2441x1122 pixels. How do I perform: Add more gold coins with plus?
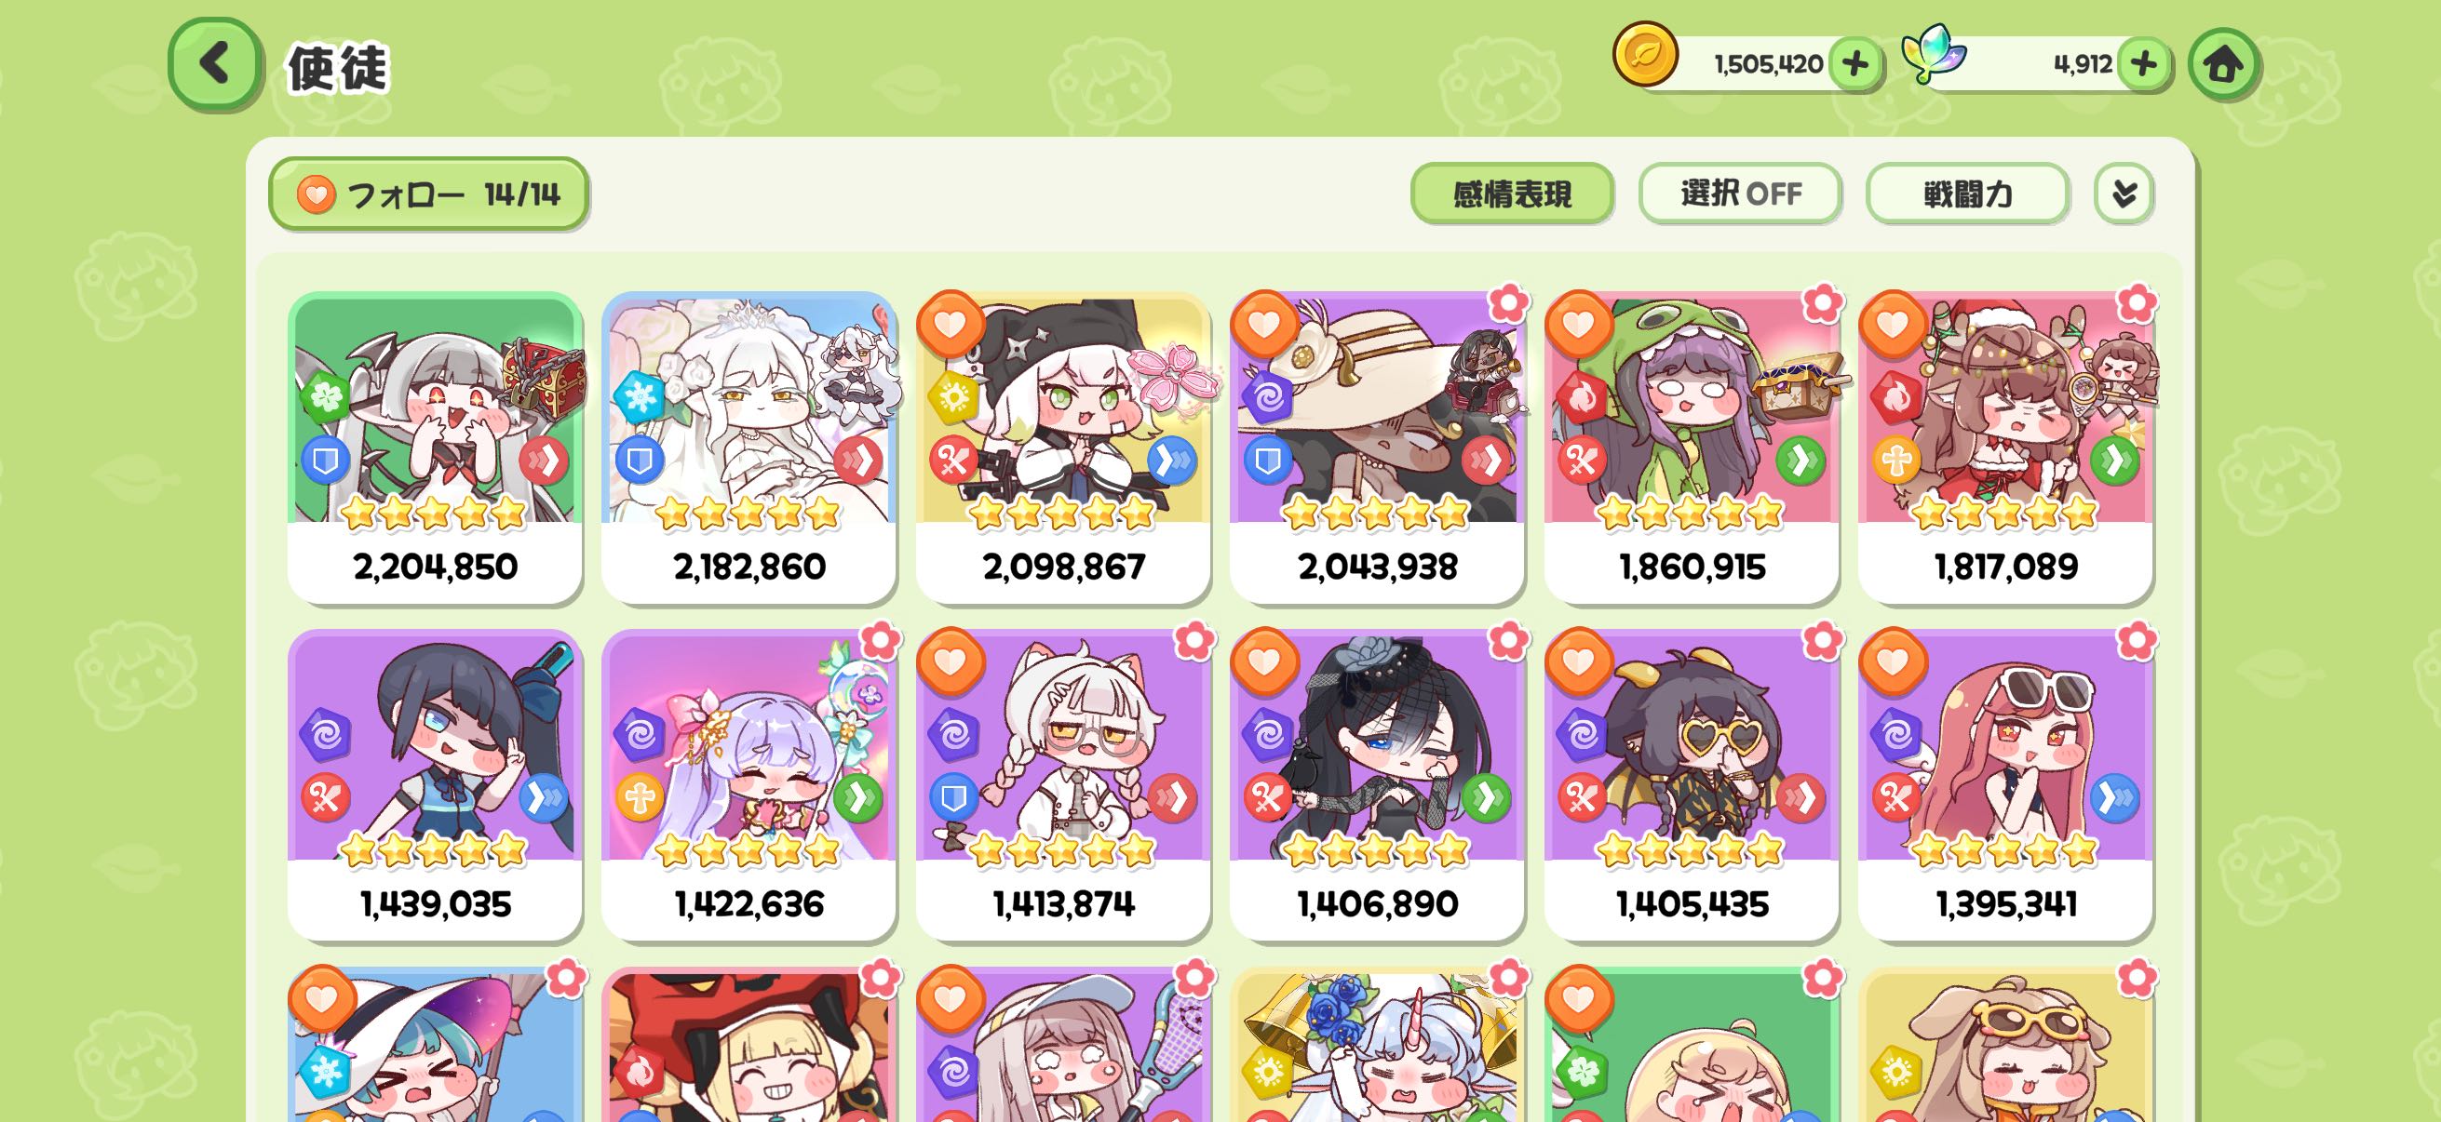[x=1854, y=64]
